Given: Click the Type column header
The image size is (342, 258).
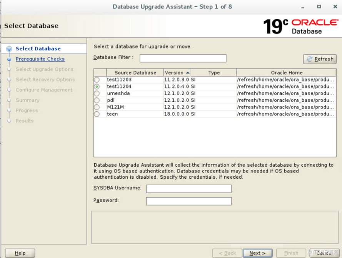Looking at the screenshot, I should click(x=214, y=72).
